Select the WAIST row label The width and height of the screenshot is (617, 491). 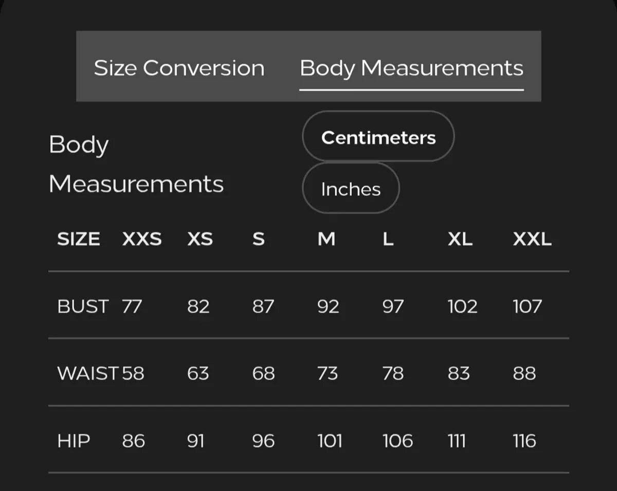pos(88,373)
